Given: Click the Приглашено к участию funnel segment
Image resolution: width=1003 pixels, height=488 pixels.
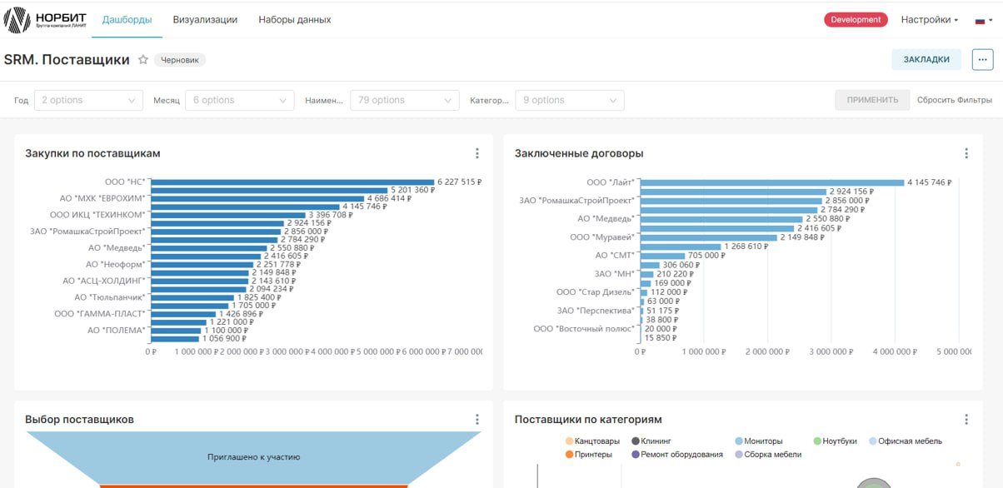Looking at the screenshot, I should 253,457.
